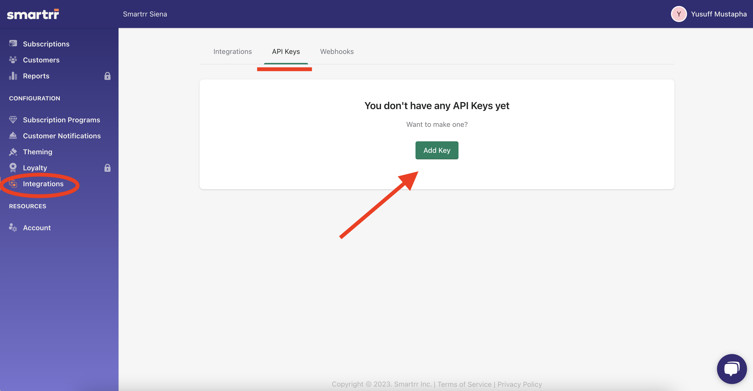The width and height of the screenshot is (753, 391).
Task: Click the Copyright 2023 Smartrr Inc. text
Action: 382,384
